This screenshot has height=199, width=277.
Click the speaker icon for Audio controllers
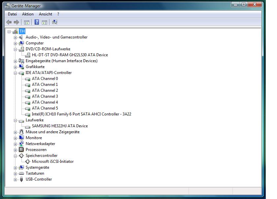click(21, 37)
